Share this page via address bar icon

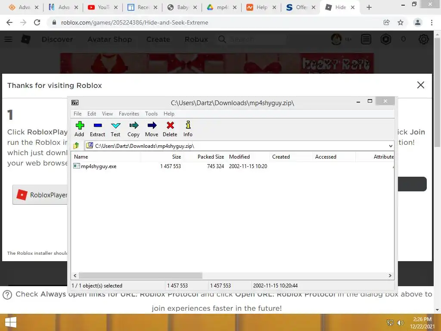pos(386,22)
